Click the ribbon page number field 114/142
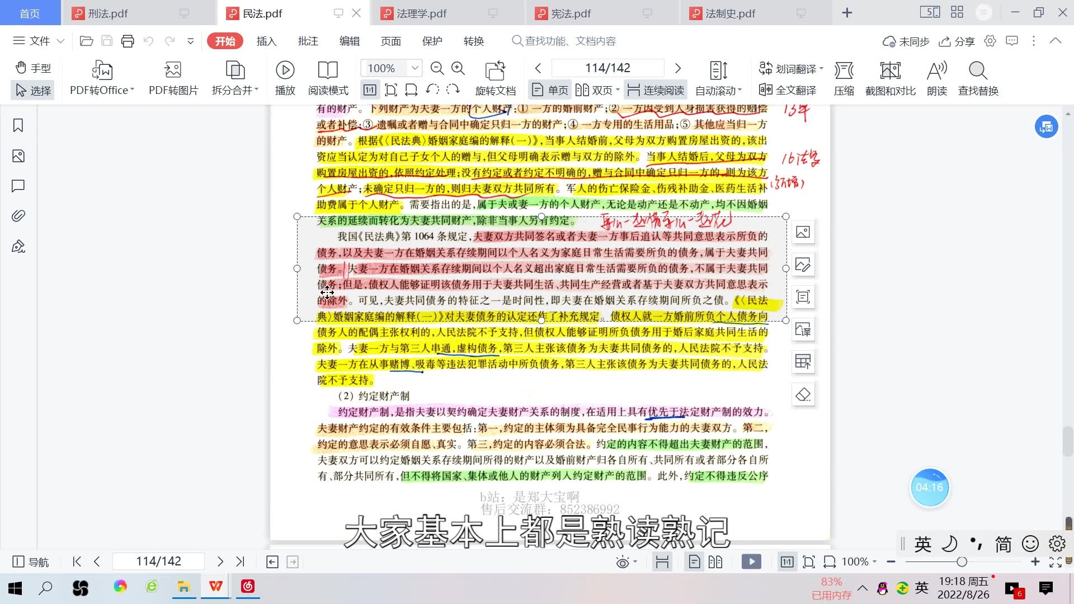 point(607,68)
